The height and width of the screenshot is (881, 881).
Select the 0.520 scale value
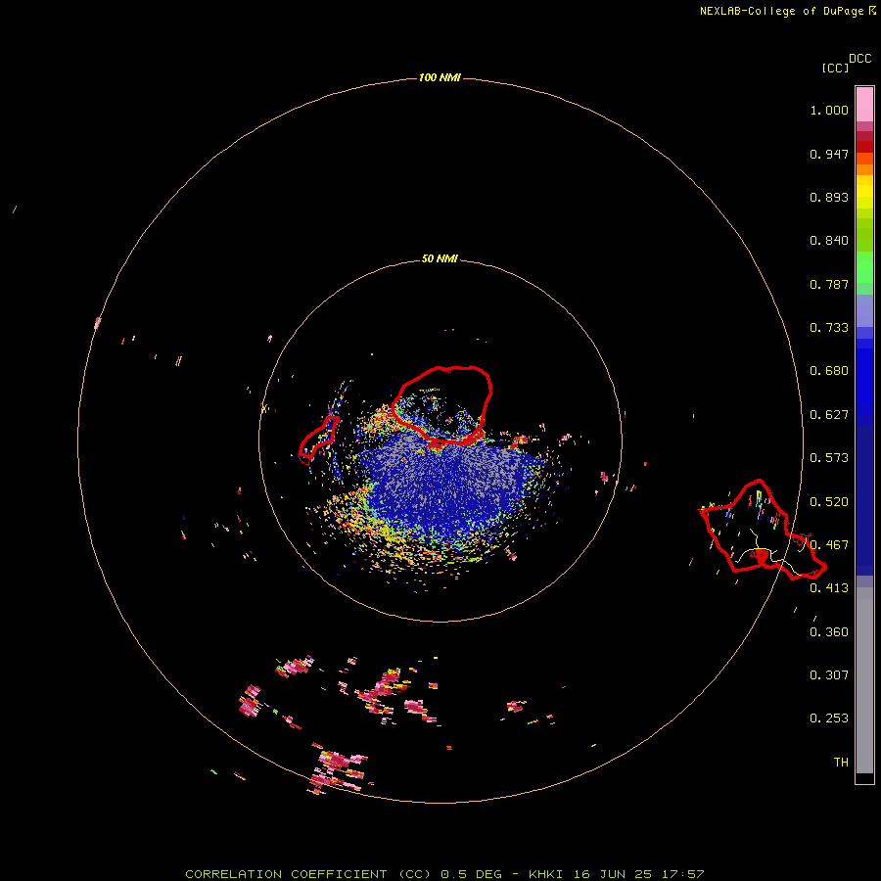pos(829,502)
